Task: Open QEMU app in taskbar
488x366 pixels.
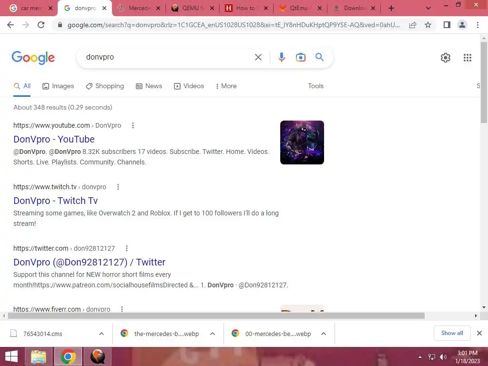Action: 97,356
